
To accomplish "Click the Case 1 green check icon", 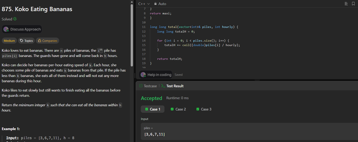I will 146,109.
